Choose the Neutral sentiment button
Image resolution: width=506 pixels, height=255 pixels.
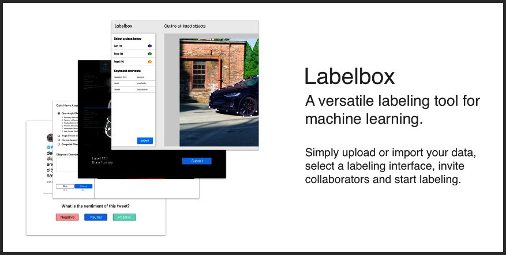(96, 218)
